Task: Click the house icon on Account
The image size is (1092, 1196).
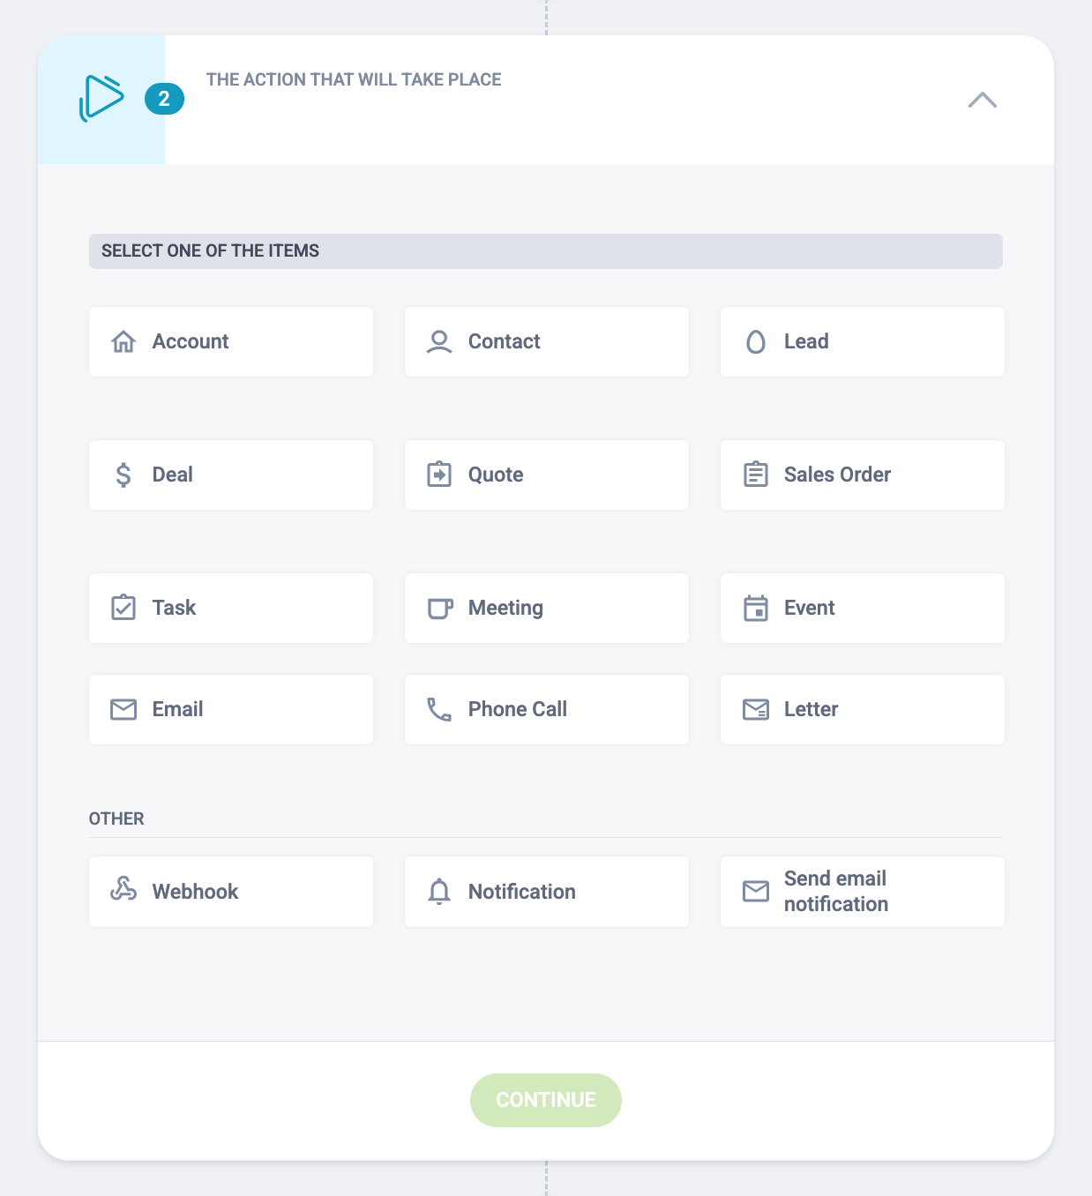Action: pyautogui.click(x=123, y=341)
